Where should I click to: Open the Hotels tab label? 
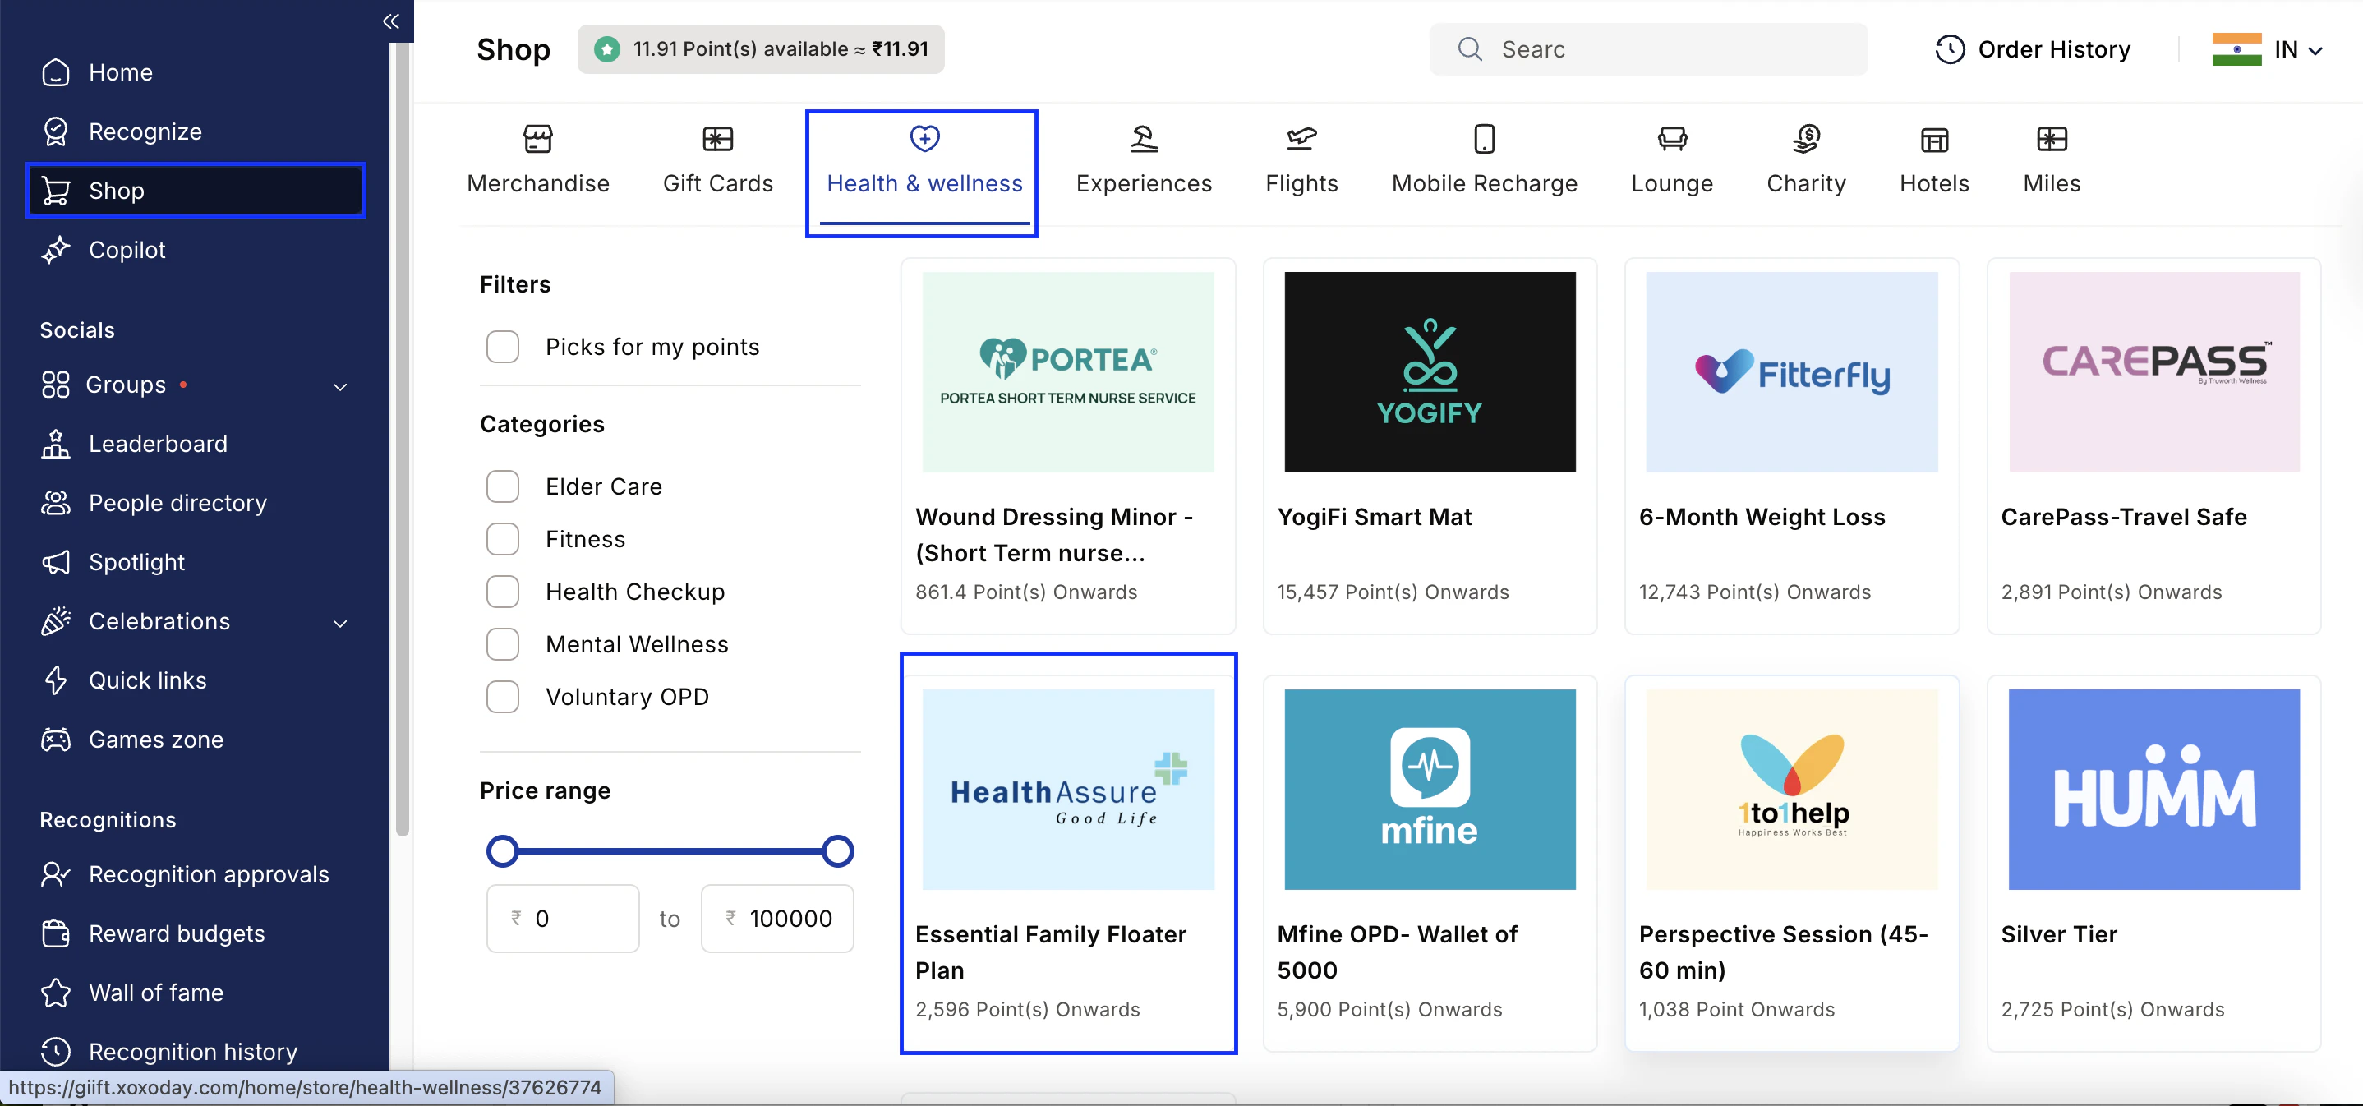pyautogui.click(x=1935, y=183)
